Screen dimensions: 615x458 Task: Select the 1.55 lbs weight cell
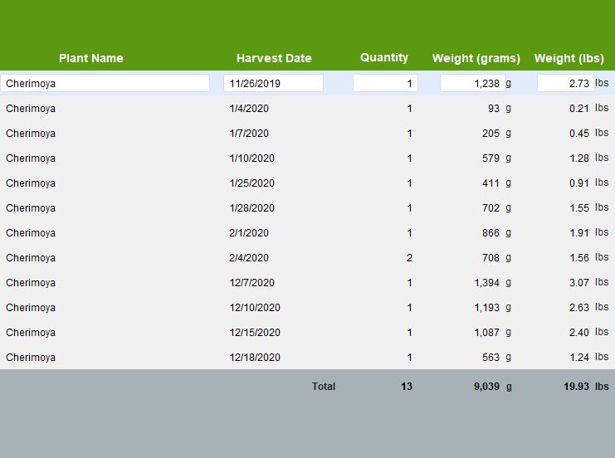click(x=579, y=207)
